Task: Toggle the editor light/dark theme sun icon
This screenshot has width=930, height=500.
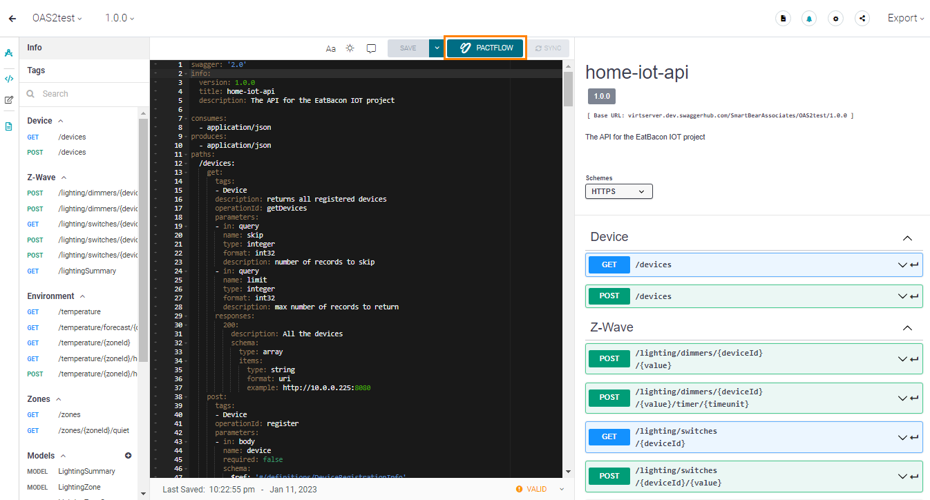Action: pos(350,48)
